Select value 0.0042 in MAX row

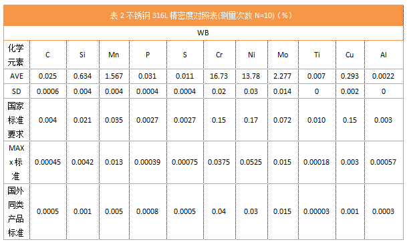tap(82, 162)
